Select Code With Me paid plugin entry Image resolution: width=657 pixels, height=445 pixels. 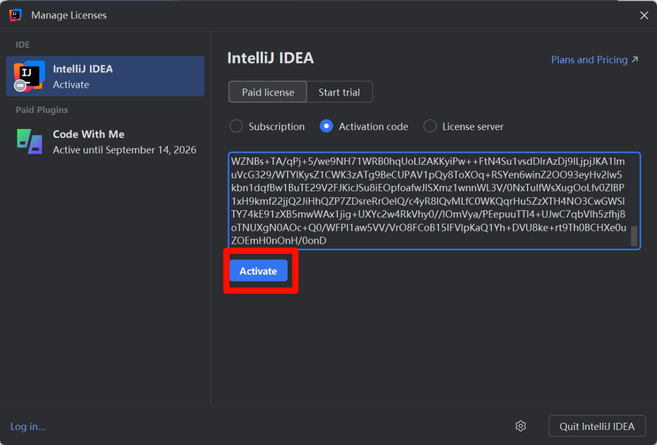105,142
